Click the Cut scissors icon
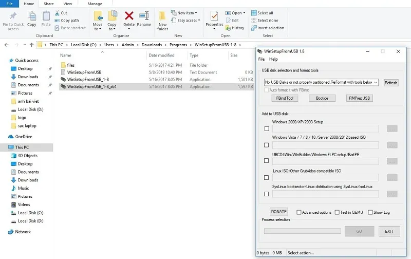The height and width of the screenshot is (259, 411). click(57, 13)
